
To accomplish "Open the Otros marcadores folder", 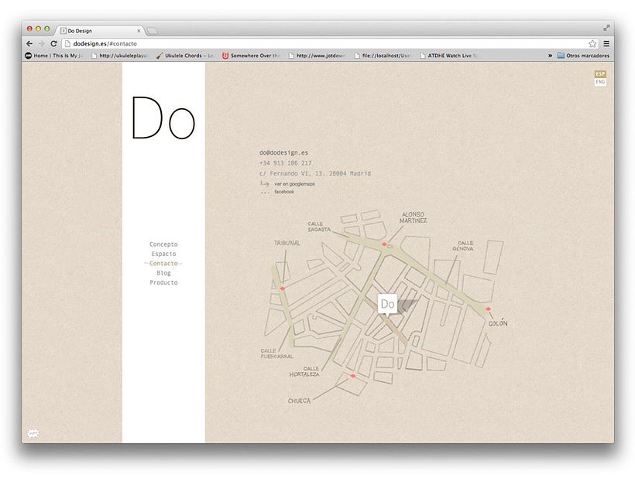I will point(582,56).
